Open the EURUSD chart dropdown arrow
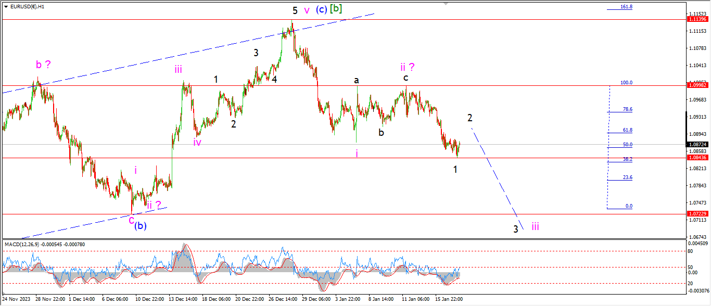Screen dimensions: 711x306 [x=6, y=7]
